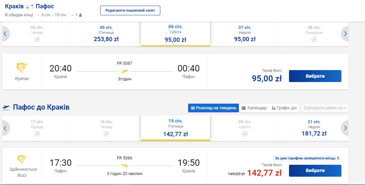The width and height of the screenshot is (365, 185).
Task: Click the Редагувати пошуковий запит button
Action: point(130,10)
